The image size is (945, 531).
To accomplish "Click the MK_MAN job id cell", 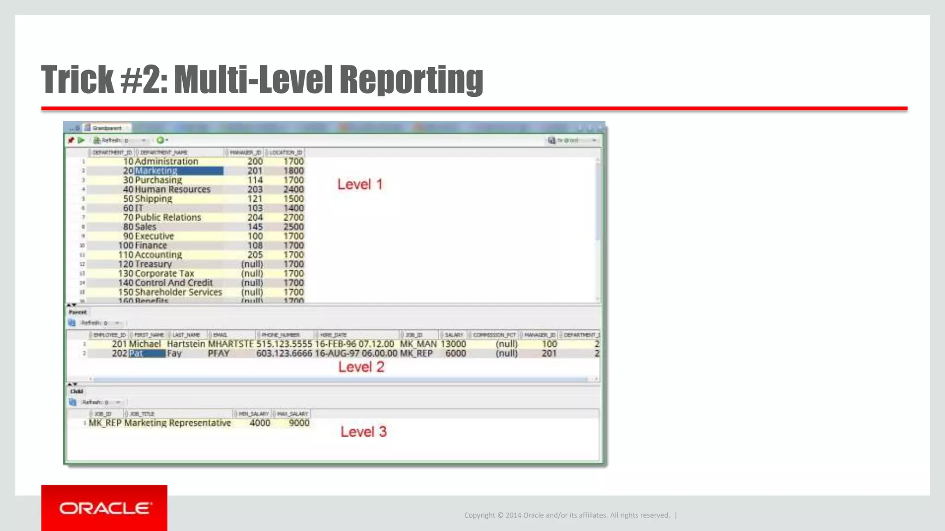I will 418,344.
